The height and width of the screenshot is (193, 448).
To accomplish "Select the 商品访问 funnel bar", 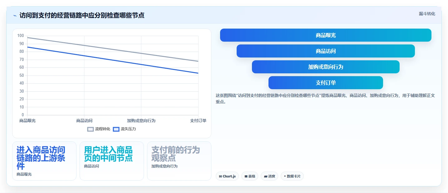I will coord(326,51).
